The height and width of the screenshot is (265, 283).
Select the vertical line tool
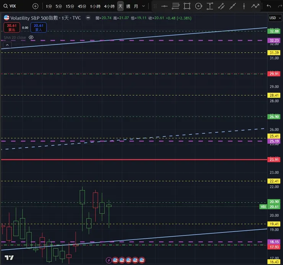[244, 6]
